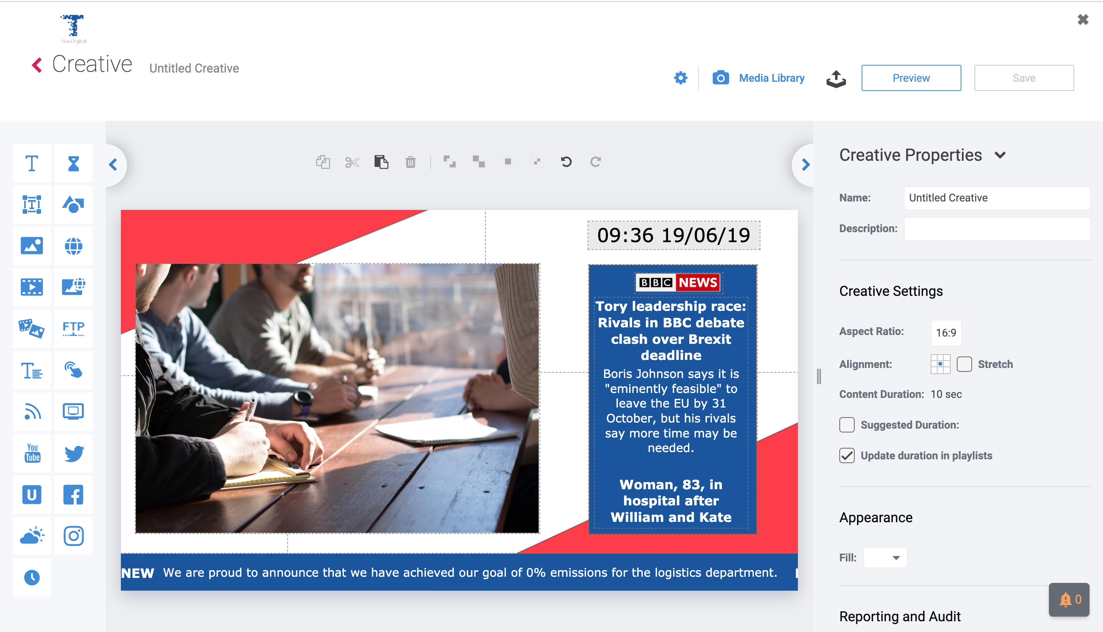Select the FTP widget
This screenshot has width=1103, height=632.
[73, 328]
